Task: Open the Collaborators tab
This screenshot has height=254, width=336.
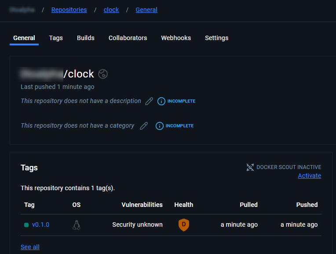Action: [x=128, y=38]
